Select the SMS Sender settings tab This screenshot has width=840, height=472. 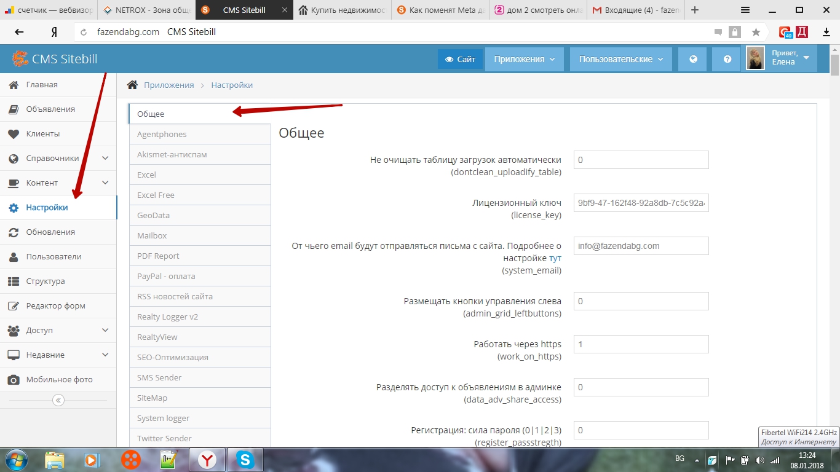point(200,377)
